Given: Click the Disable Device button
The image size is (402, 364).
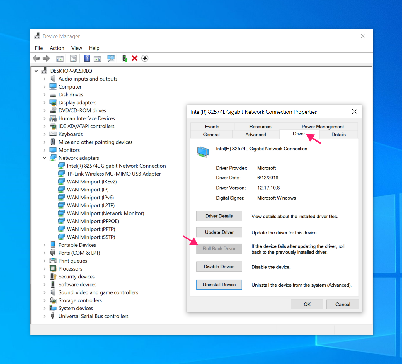Looking at the screenshot, I should coord(219,267).
